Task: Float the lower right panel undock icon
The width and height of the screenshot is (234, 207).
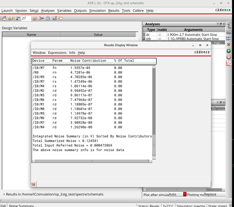Action: [x=221, y=102]
